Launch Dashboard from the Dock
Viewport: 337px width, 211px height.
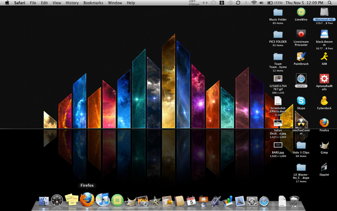[57, 200]
